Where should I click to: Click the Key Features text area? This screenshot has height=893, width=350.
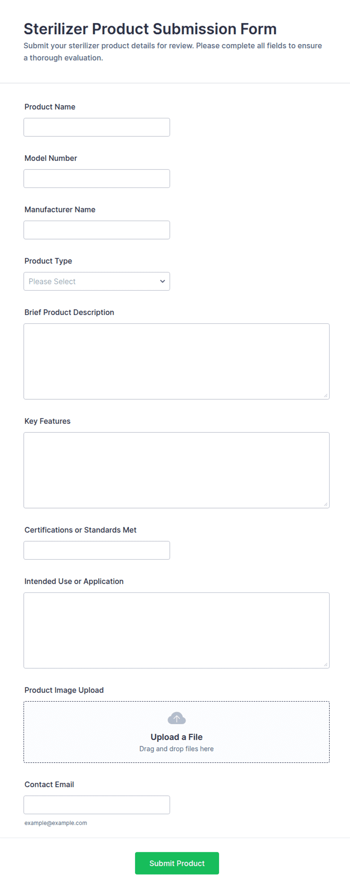point(177,470)
